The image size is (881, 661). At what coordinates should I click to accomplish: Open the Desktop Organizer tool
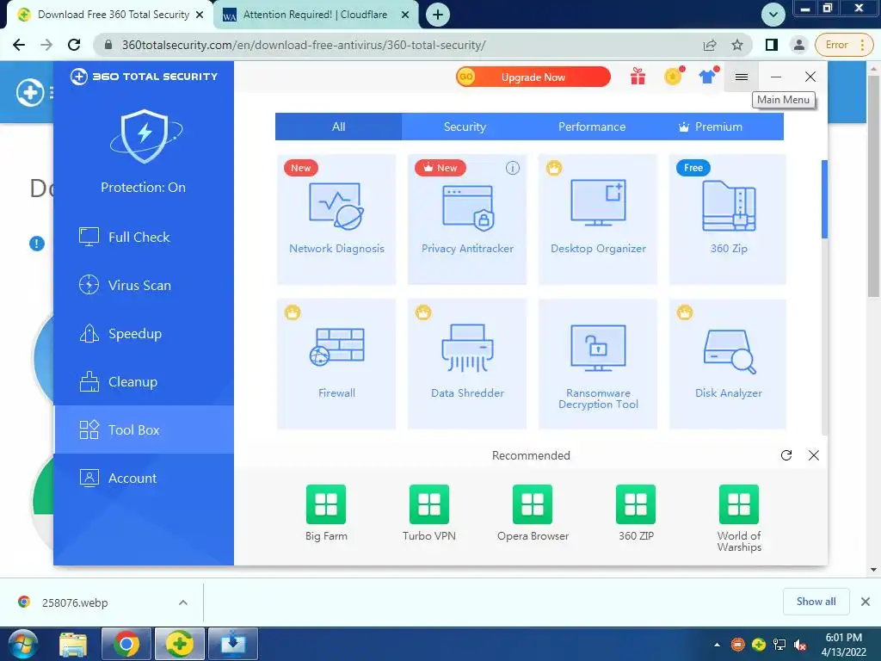pos(598,219)
